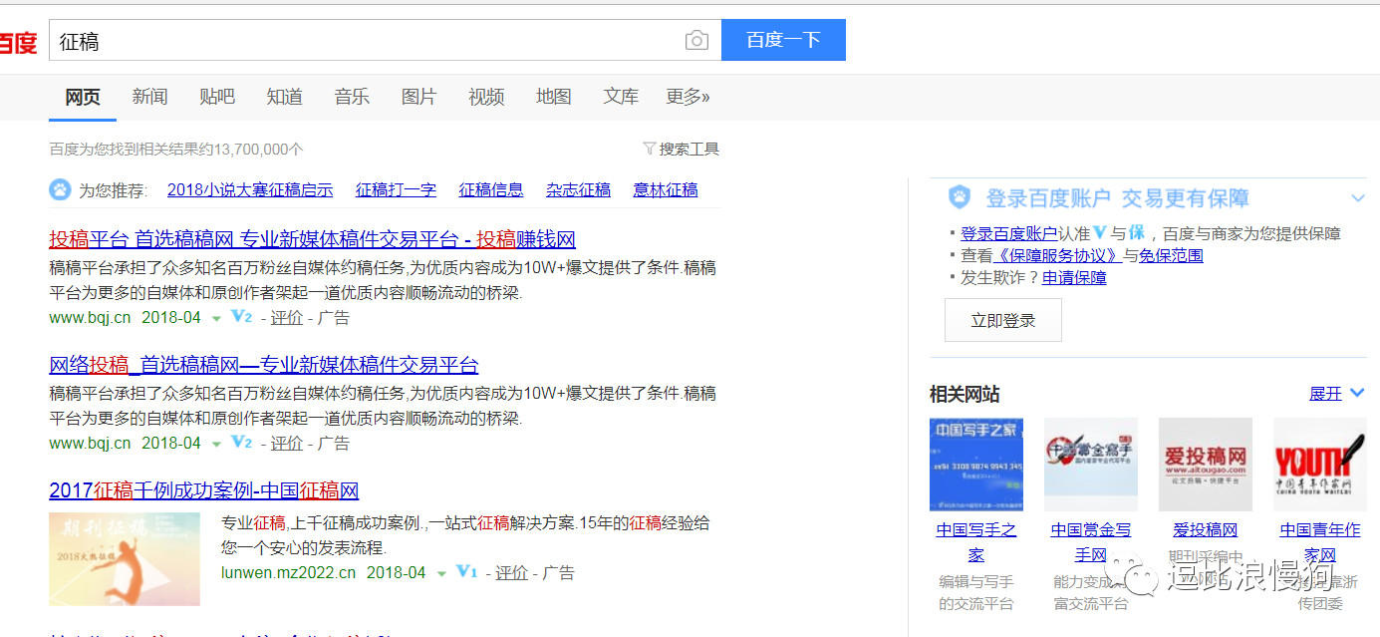Click the shield icon by 登录百度账户
The width and height of the screenshot is (1380, 637).
tap(959, 197)
